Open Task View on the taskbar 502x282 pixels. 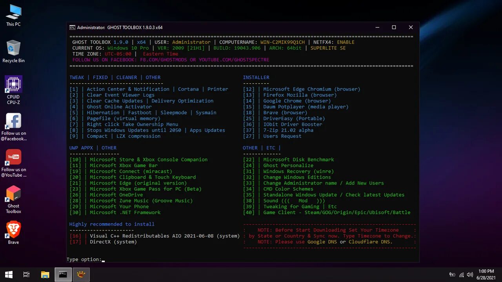pos(26,275)
